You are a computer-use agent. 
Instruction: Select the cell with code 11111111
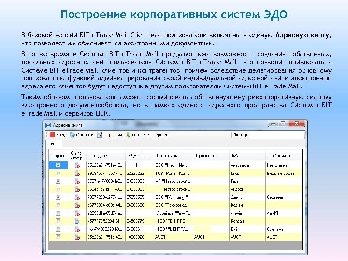click(x=139, y=165)
